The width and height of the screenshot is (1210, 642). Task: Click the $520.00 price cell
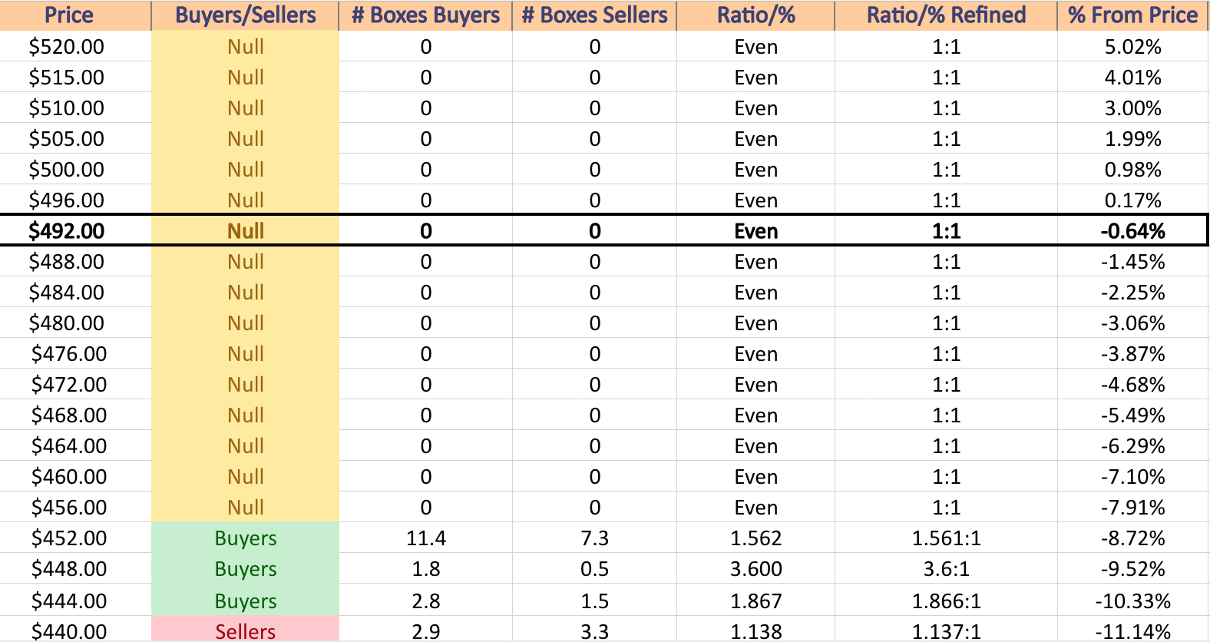coord(75,47)
